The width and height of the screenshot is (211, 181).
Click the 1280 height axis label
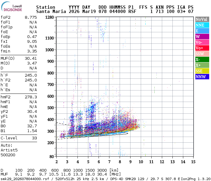tap(49, 17)
